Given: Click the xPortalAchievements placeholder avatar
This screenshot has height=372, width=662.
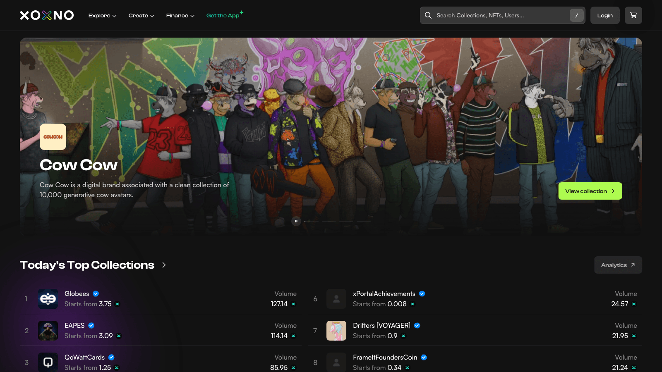Looking at the screenshot, I should coord(336,299).
